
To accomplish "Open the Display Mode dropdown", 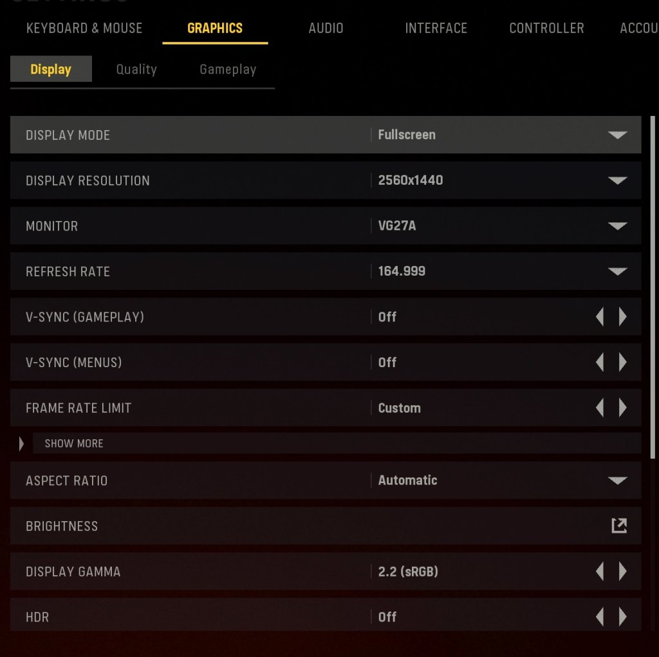I will click(617, 135).
